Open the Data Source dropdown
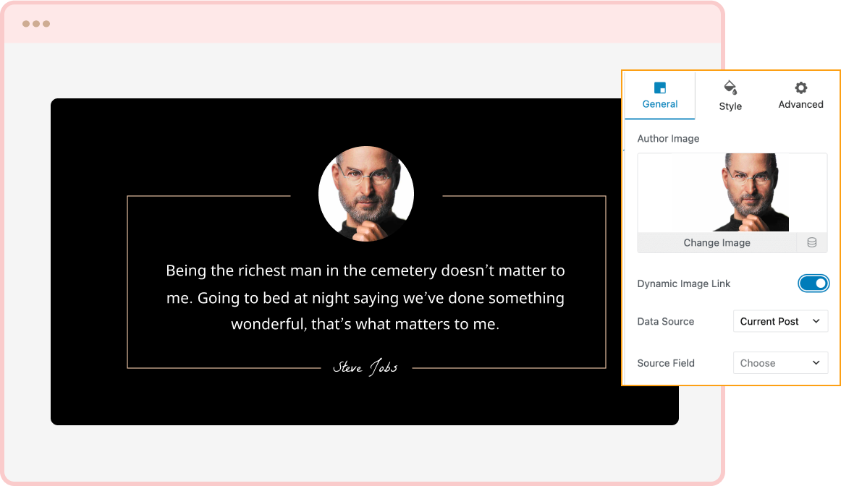The image size is (841, 486). (x=779, y=321)
